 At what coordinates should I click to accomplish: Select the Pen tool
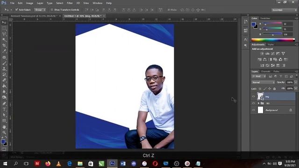click(x=4, y=104)
